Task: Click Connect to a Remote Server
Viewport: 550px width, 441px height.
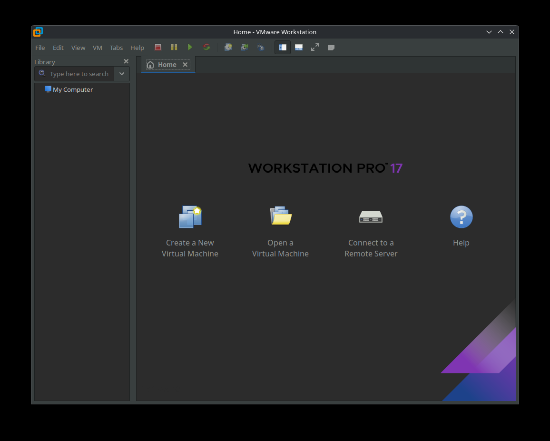Action: pyautogui.click(x=371, y=232)
